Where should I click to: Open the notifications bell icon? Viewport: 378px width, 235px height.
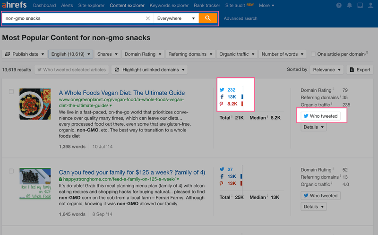[349, 5]
